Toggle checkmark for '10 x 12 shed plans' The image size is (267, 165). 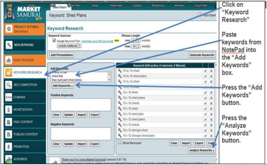tap(206, 120)
